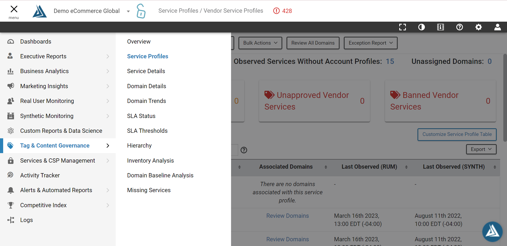The image size is (507, 246).
Task: Click the Alerts bell icon
Action: tap(11, 190)
